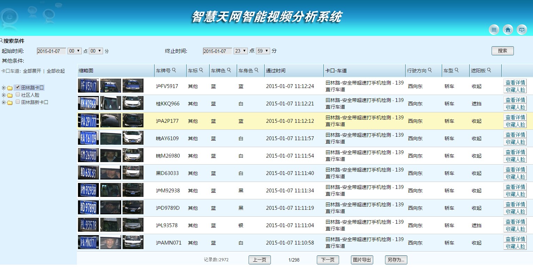
Task: Open vehicle thumbnail in the 沪L93578 row
Action: pos(133,225)
